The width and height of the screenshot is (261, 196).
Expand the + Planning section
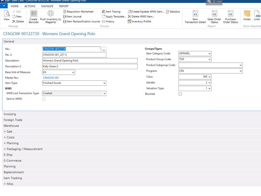coord(132,143)
